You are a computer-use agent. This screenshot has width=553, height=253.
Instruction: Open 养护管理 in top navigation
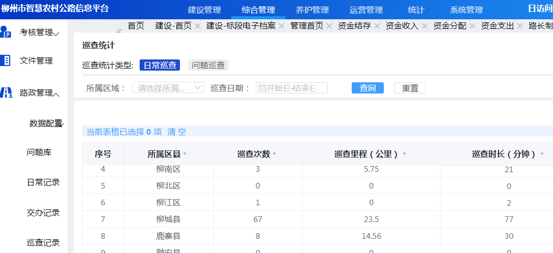312,10
